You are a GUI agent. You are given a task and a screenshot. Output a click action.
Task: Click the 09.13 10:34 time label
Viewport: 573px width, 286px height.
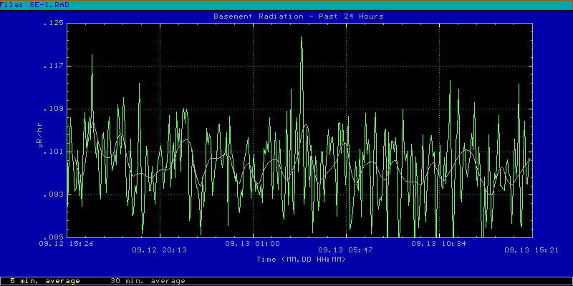click(439, 244)
